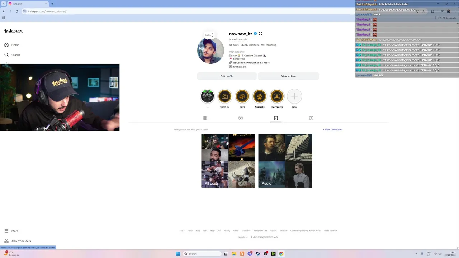The height and width of the screenshot is (258, 459).
Task: Click the 48 posts count
Action: [234, 45]
